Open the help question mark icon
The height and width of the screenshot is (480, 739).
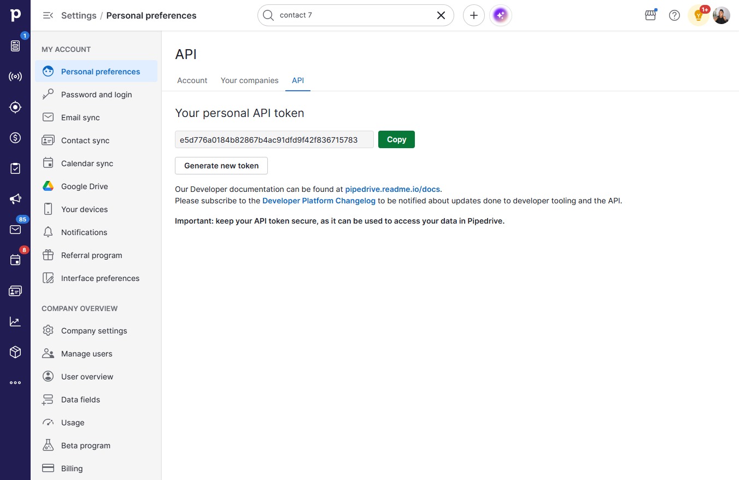click(x=675, y=15)
